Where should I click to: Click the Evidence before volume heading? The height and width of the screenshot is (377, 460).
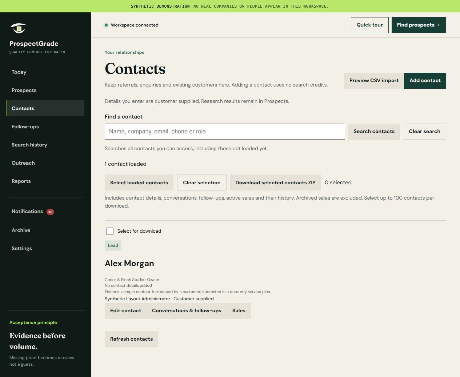pyautogui.click(x=37, y=341)
